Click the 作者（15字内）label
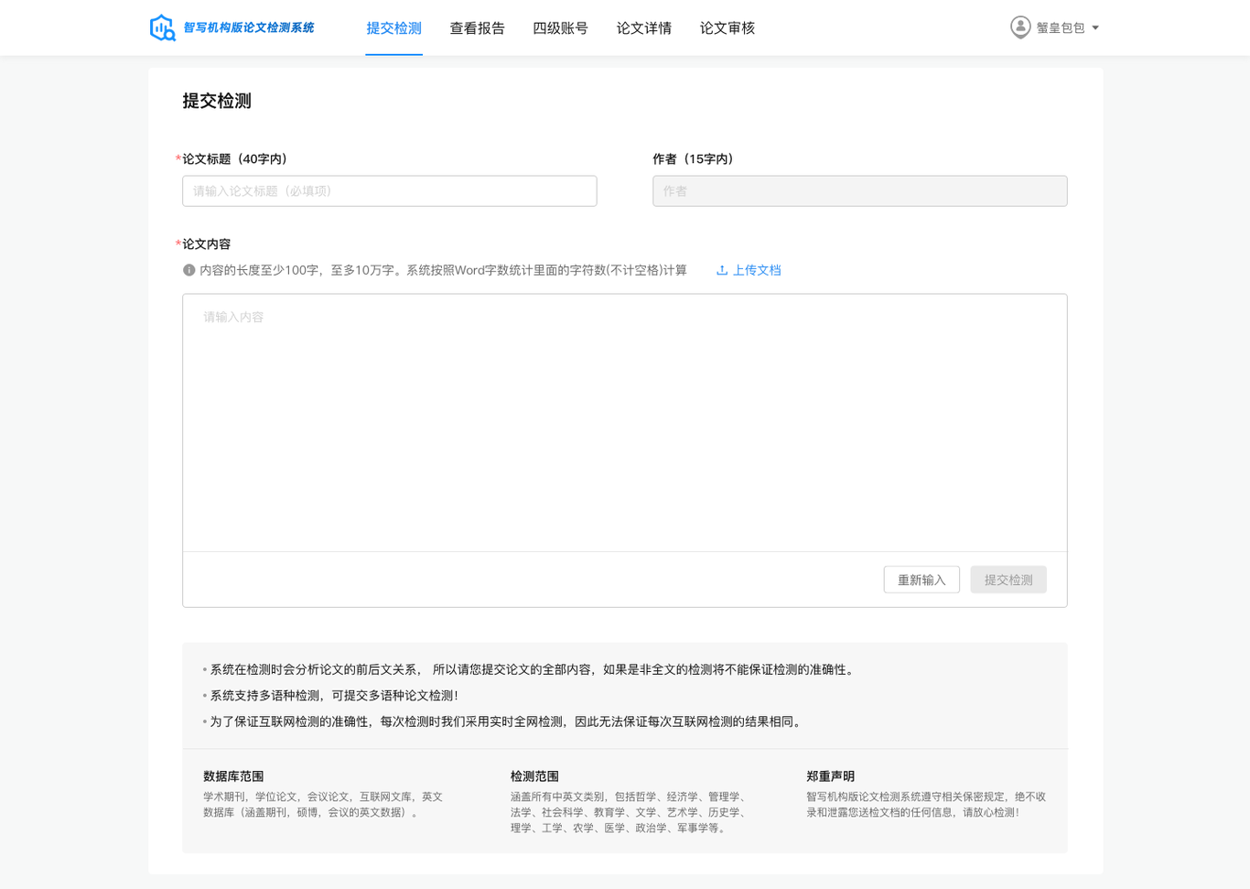 (695, 159)
